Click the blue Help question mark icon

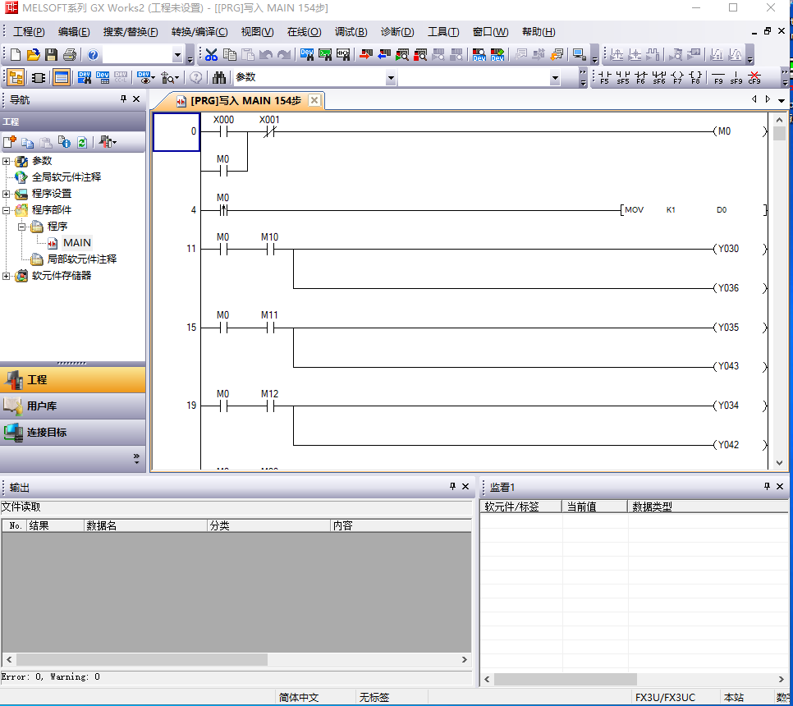click(93, 55)
